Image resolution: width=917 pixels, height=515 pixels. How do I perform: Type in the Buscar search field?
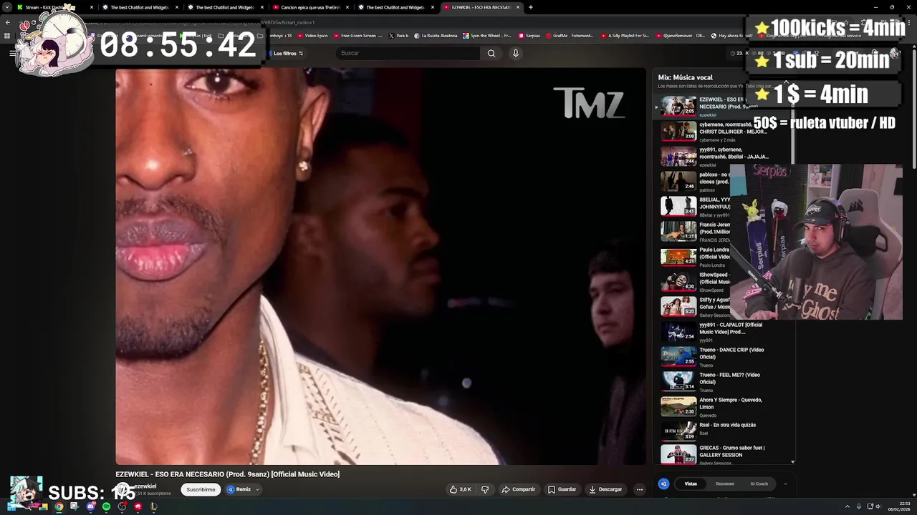pos(408,53)
